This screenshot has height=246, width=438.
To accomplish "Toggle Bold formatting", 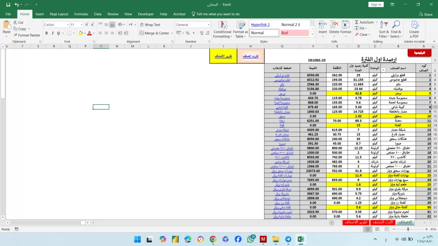I will (x=47, y=33).
